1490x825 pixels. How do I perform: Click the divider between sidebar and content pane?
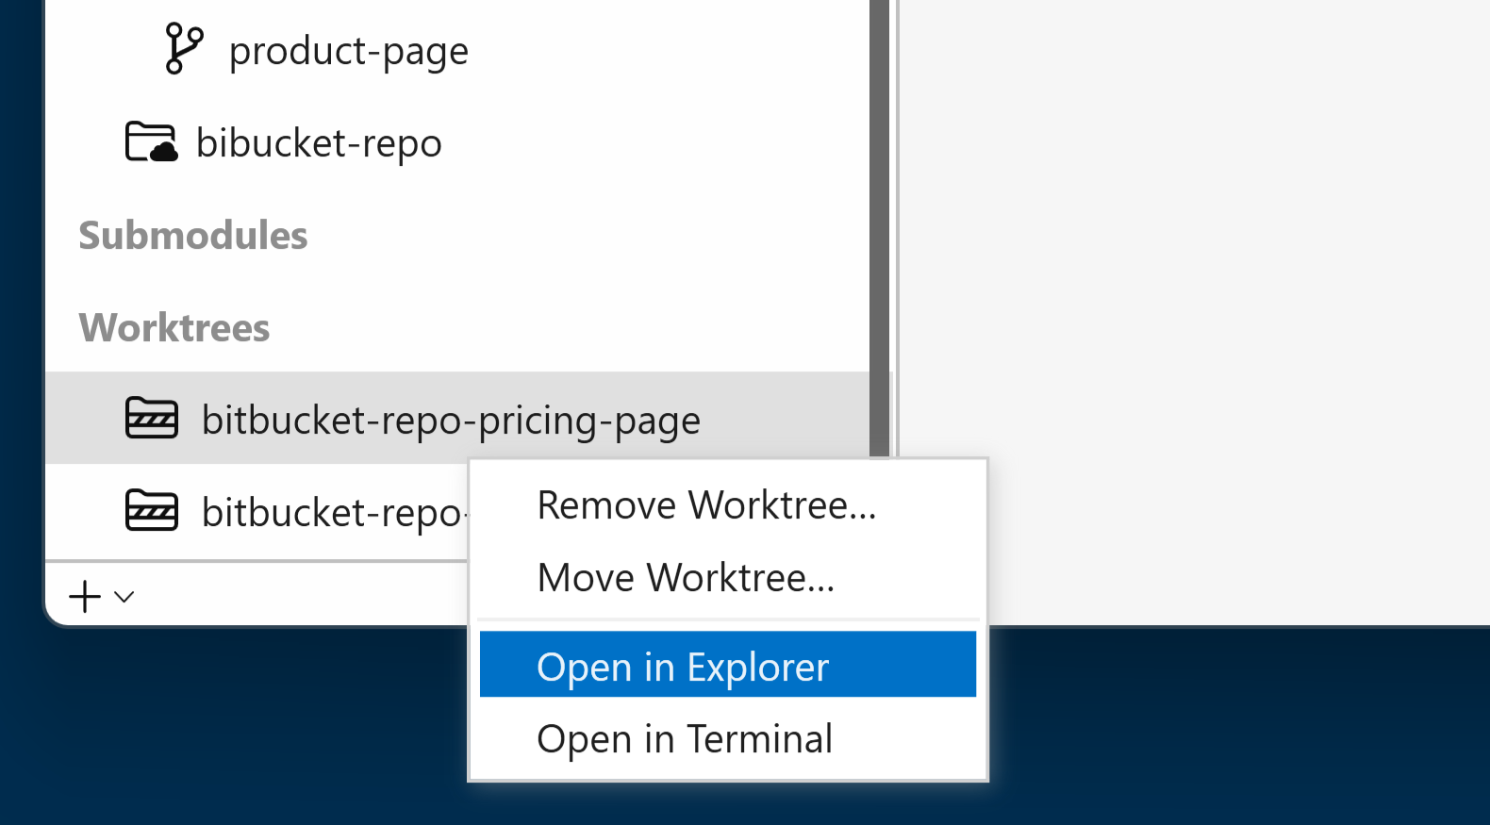(x=895, y=226)
